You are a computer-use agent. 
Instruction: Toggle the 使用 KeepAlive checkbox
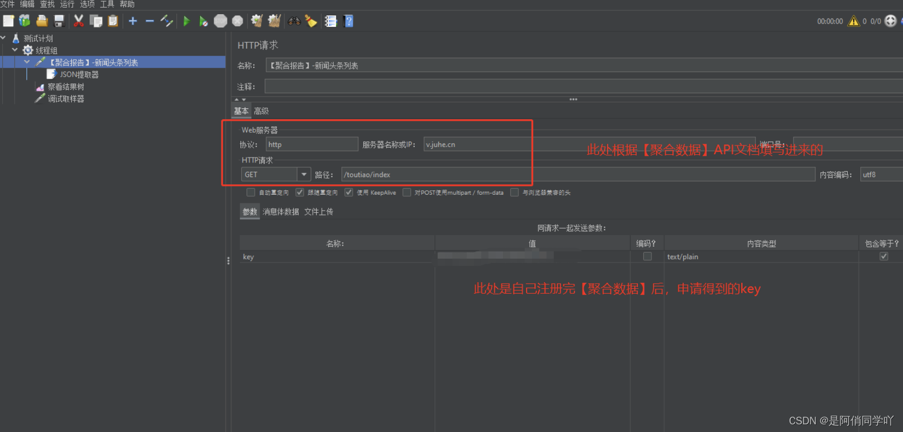348,192
